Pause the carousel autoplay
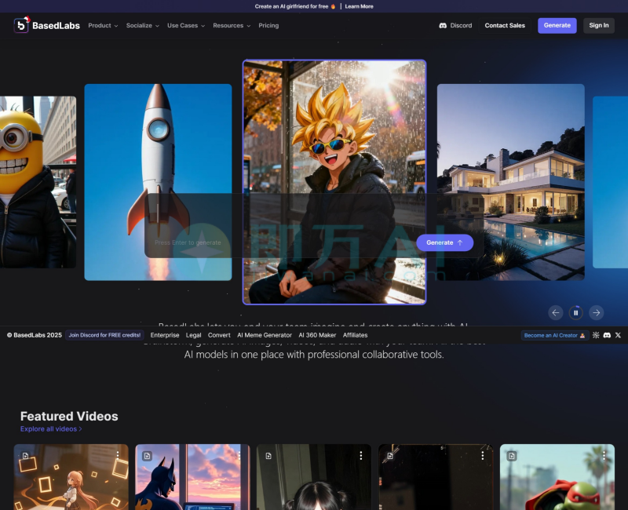This screenshot has width=628, height=510. [576, 312]
